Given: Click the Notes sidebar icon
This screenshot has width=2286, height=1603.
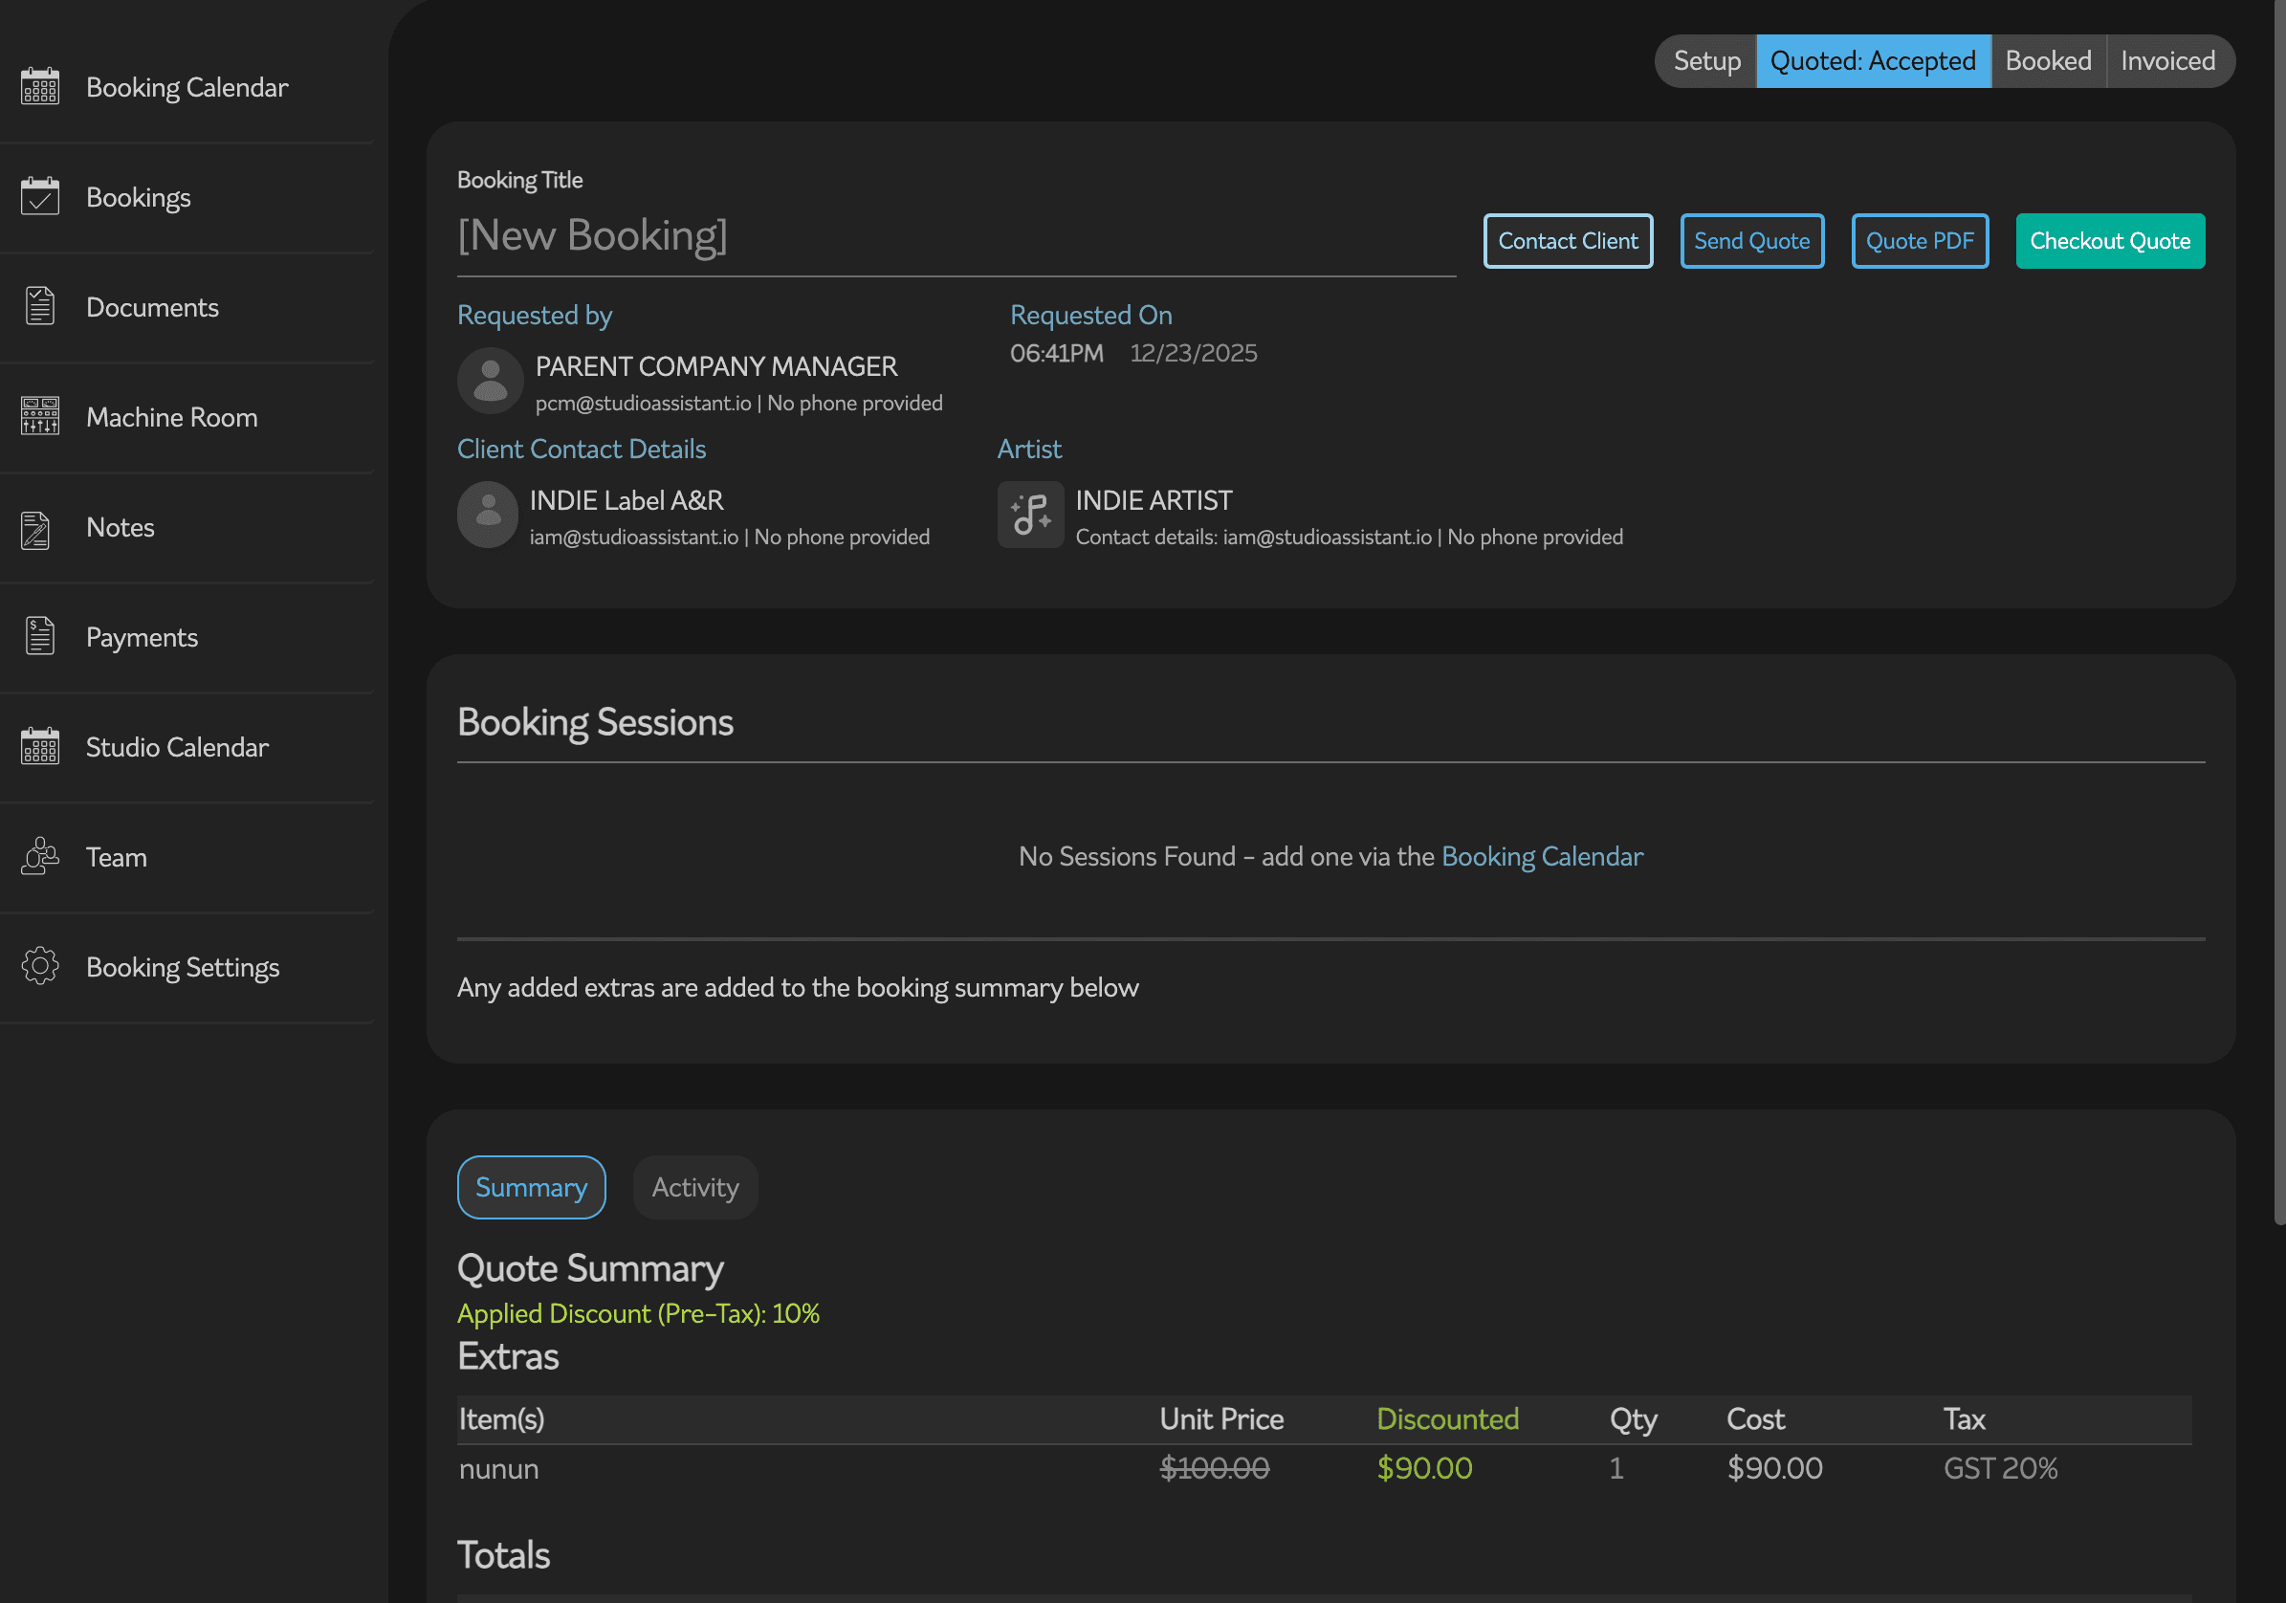Looking at the screenshot, I should 37,530.
